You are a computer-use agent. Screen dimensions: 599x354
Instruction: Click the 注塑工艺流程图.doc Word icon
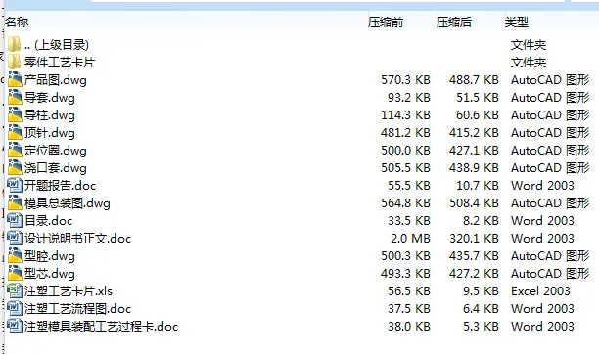click(x=15, y=308)
